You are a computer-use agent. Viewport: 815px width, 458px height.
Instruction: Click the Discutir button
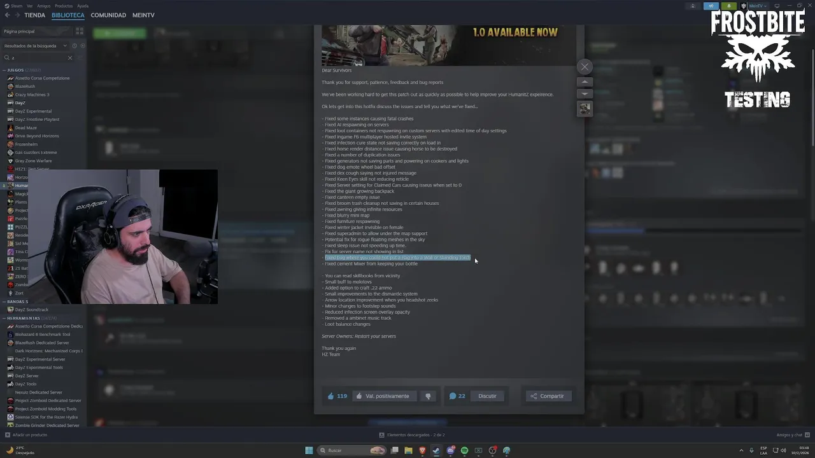click(487, 396)
